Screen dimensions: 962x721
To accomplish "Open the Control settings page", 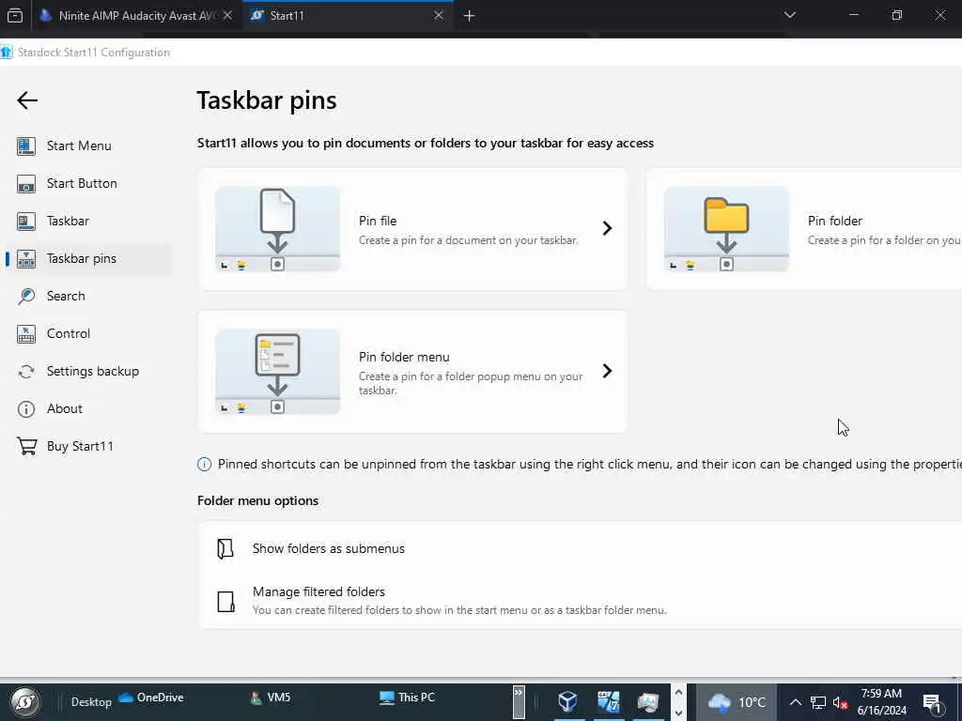I will tap(68, 333).
